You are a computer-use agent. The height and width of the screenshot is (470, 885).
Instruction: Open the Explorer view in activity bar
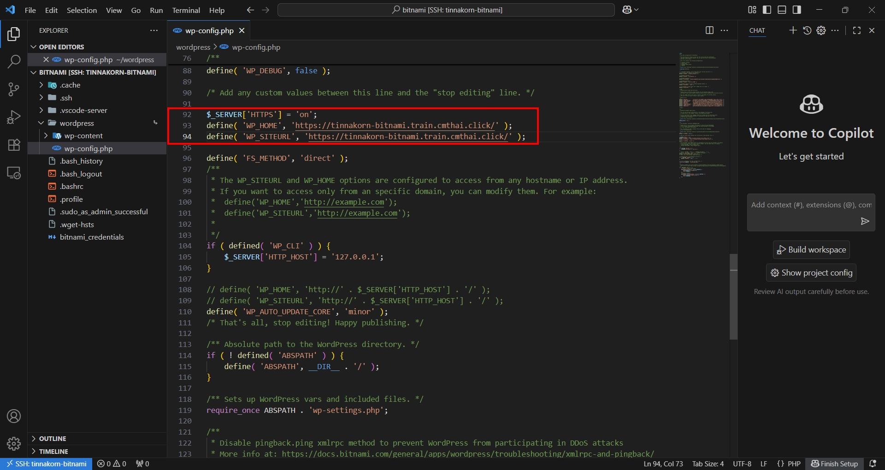click(x=14, y=34)
